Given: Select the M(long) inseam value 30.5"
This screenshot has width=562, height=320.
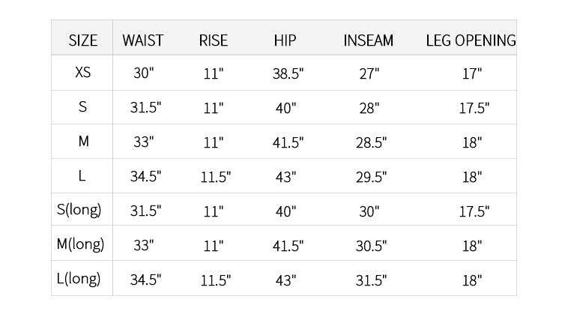Looking at the screenshot, I should pyautogui.click(x=372, y=246).
